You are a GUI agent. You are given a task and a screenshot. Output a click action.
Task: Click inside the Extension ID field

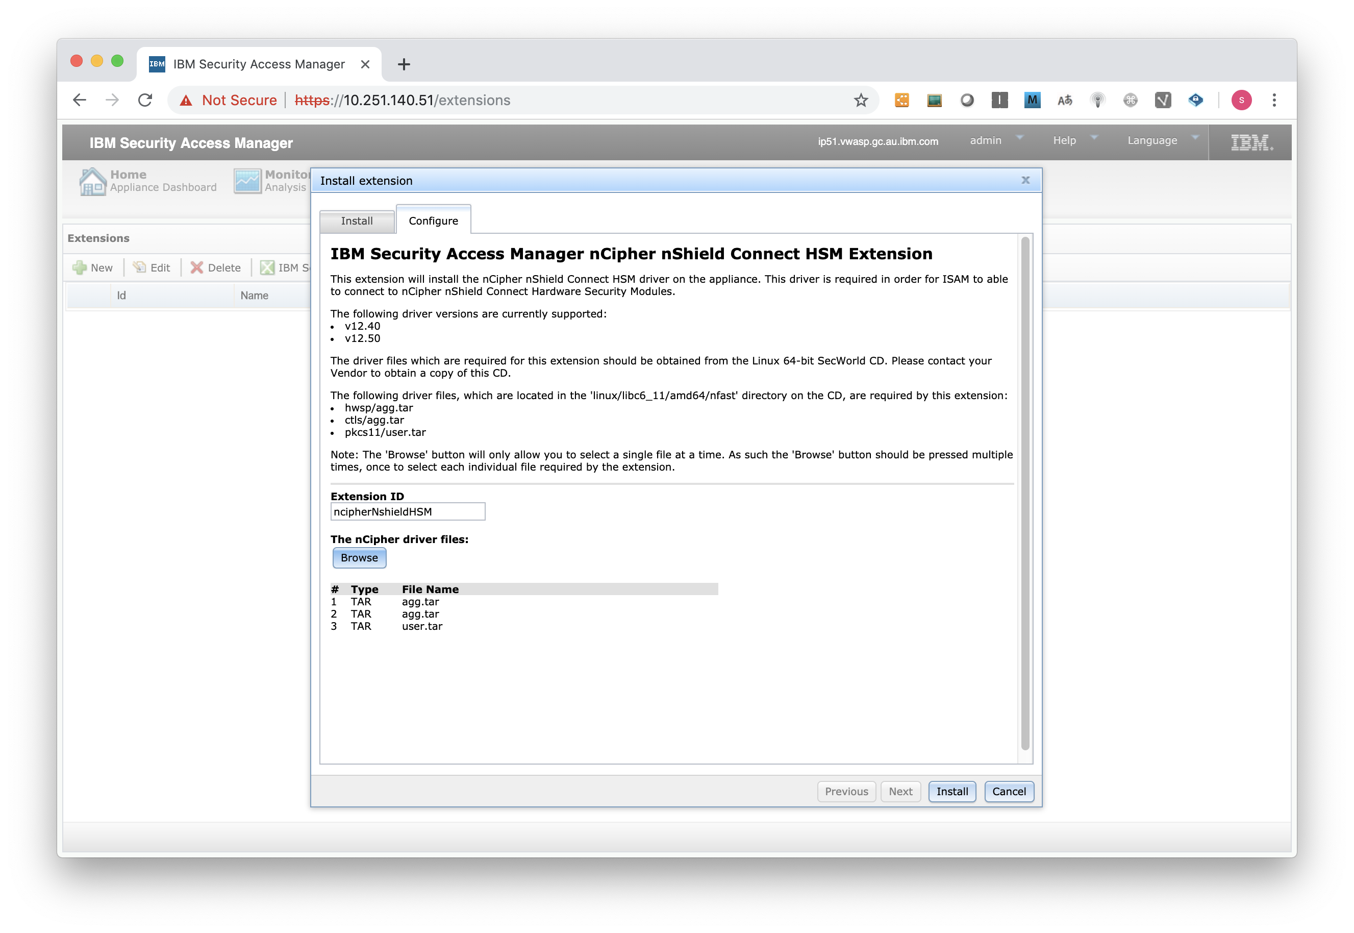click(x=408, y=511)
